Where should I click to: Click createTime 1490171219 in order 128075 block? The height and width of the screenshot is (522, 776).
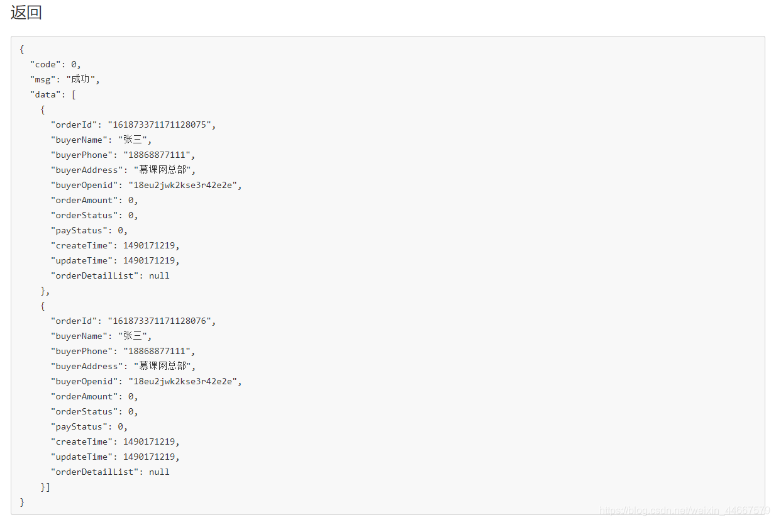(x=115, y=245)
